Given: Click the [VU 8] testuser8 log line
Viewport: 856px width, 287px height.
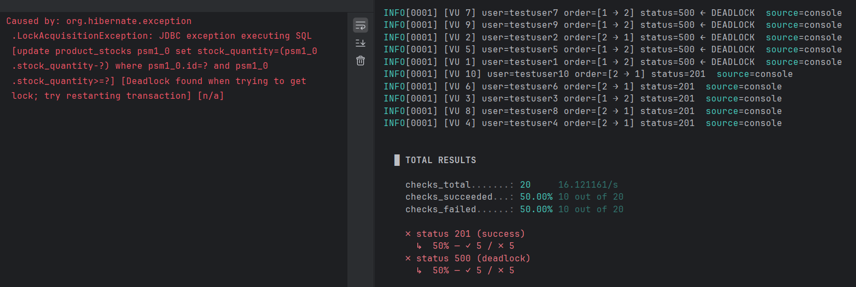Looking at the screenshot, I should pos(583,111).
